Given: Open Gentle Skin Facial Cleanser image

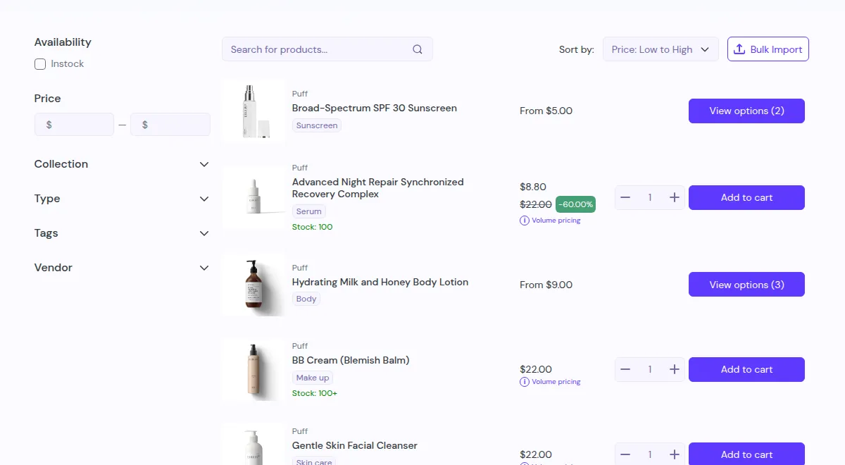Looking at the screenshot, I should point(254,444).
